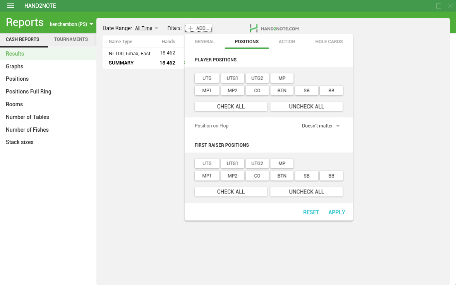Switch to the Action filter tab
This screenshot has height=285, width=456.
click(287, 42)
